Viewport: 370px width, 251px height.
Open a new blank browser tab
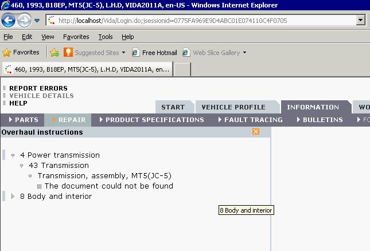click(x=182, y=69)
